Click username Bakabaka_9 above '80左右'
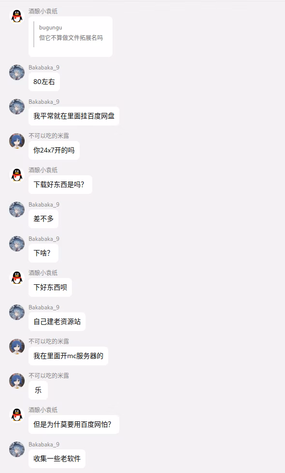The image size is (285, 473). pyautogui.click(x=44, y=67)
